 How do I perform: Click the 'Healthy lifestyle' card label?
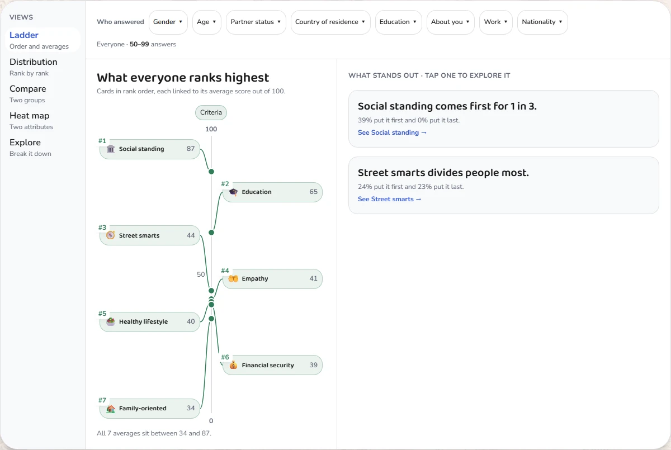pos(143,322)
